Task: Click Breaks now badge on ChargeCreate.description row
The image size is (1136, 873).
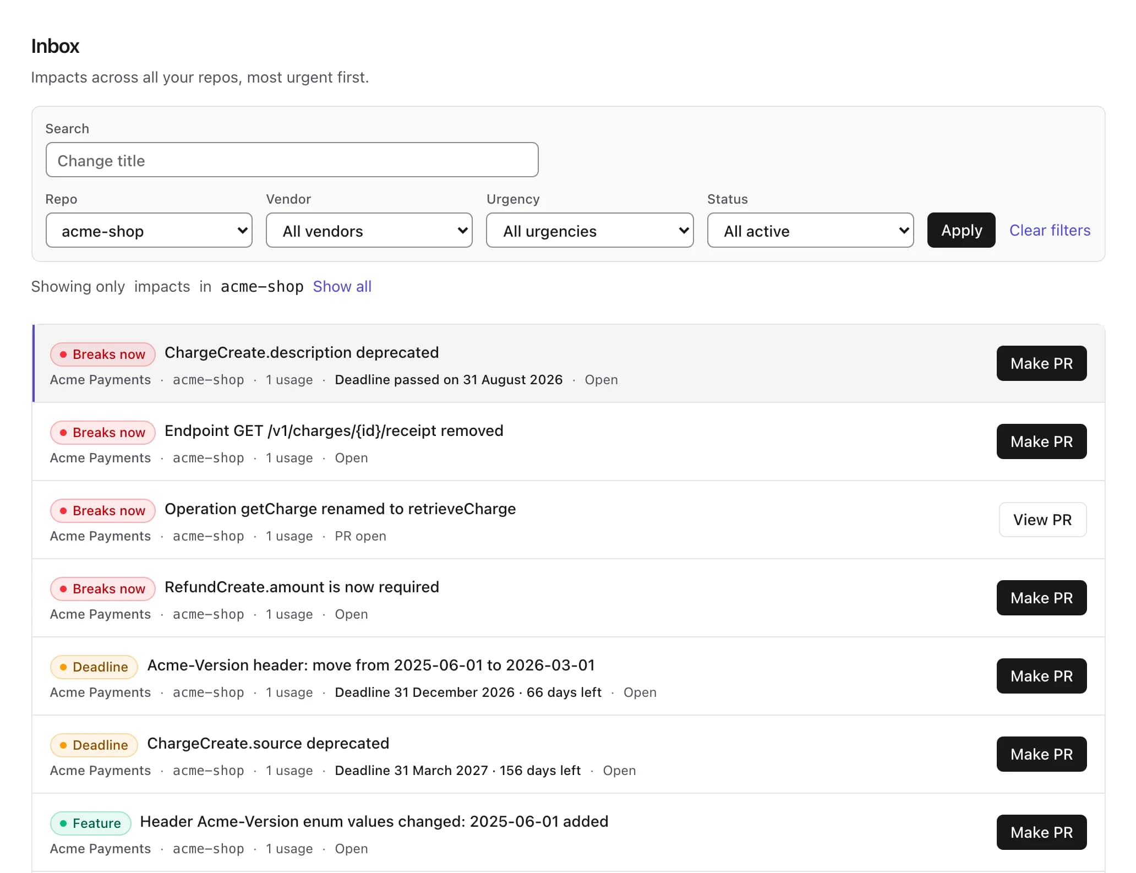Action: pos(103,354)
